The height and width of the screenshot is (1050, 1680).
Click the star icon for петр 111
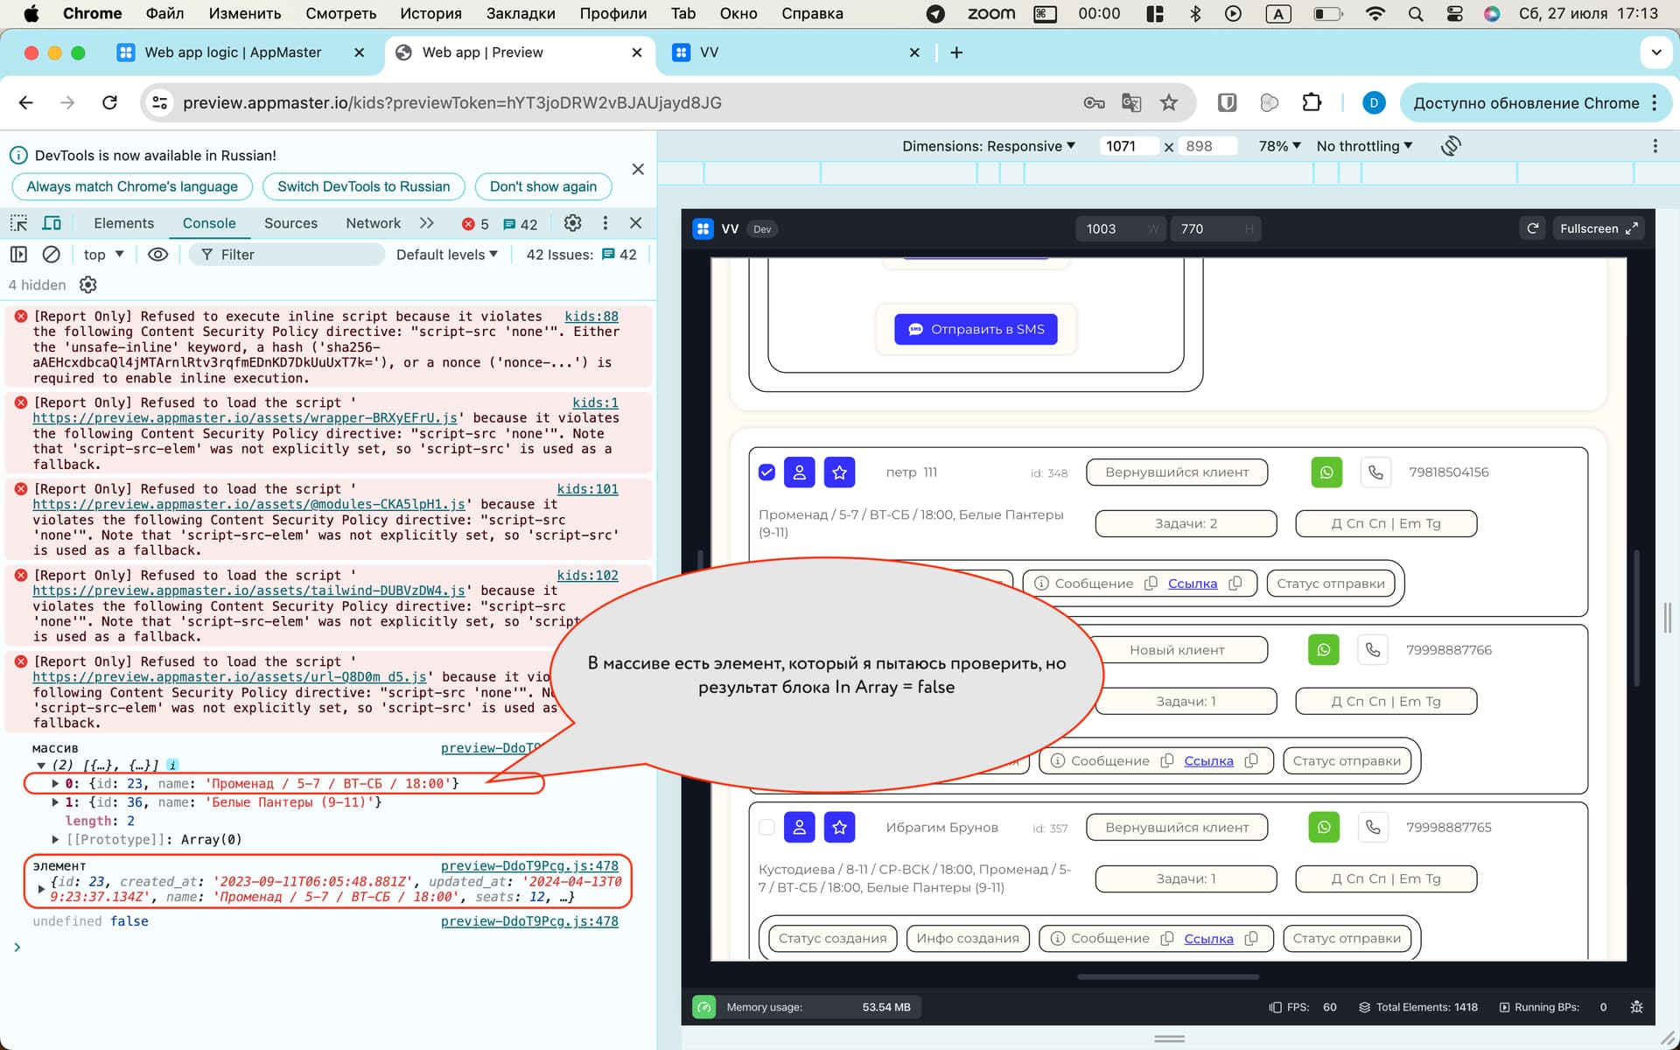click(x=839, y=472)
